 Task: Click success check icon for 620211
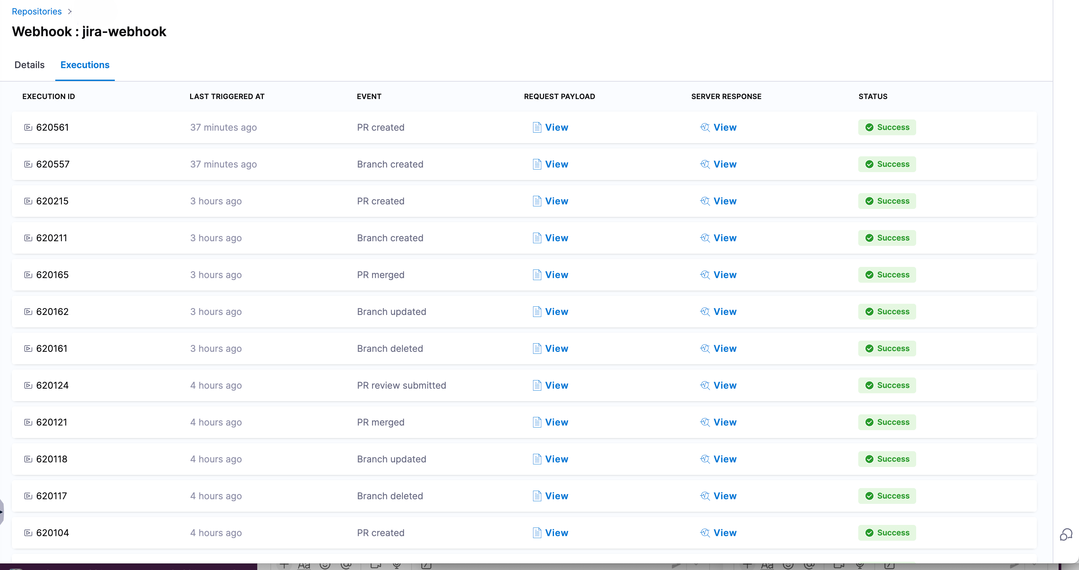click(869, 238)
